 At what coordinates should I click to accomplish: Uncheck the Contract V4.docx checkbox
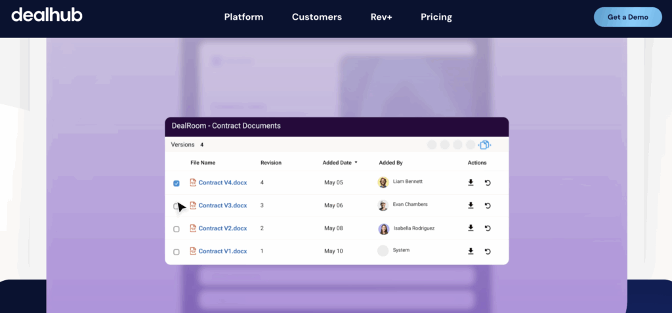tap(177, 183)
